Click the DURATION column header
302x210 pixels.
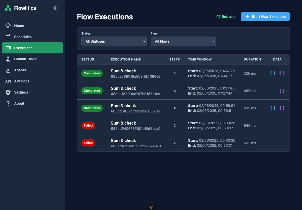pyautogui.click(x=252, y=59)
